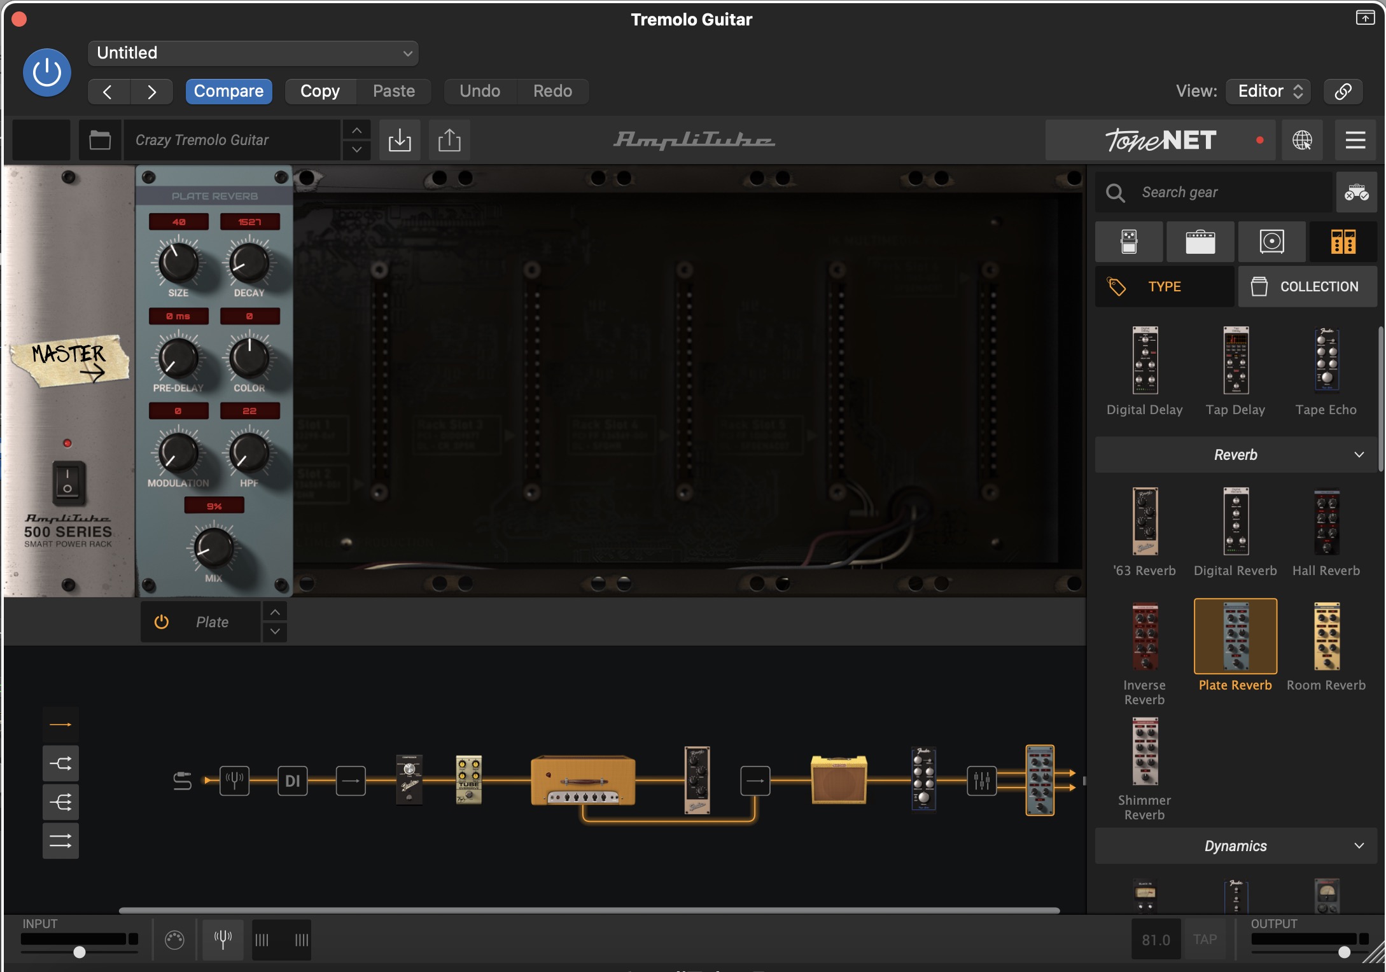Step Plate model up with chevron
The height and width of the screenshot is (972, 1386).
(275, 612)
